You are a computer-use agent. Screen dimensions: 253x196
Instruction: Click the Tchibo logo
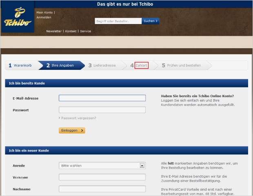tap(18, 17)
